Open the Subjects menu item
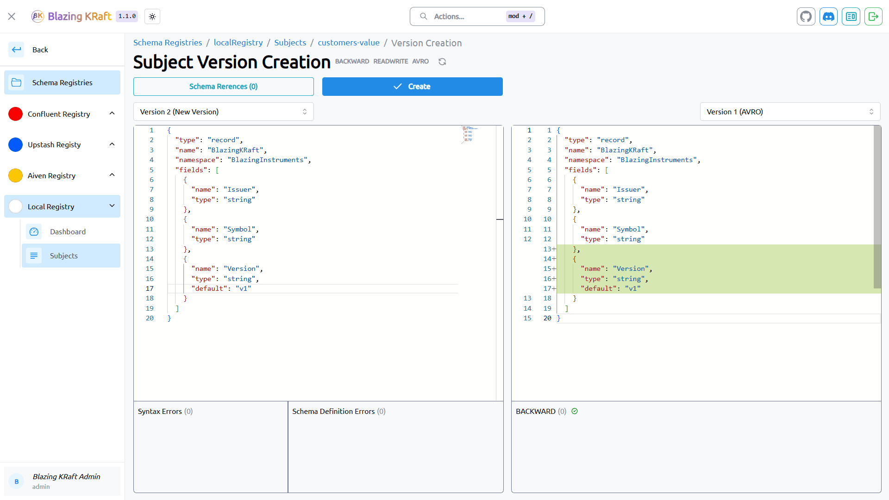Image resolution: width=889 pixels, height=500 pixels. 71,256
